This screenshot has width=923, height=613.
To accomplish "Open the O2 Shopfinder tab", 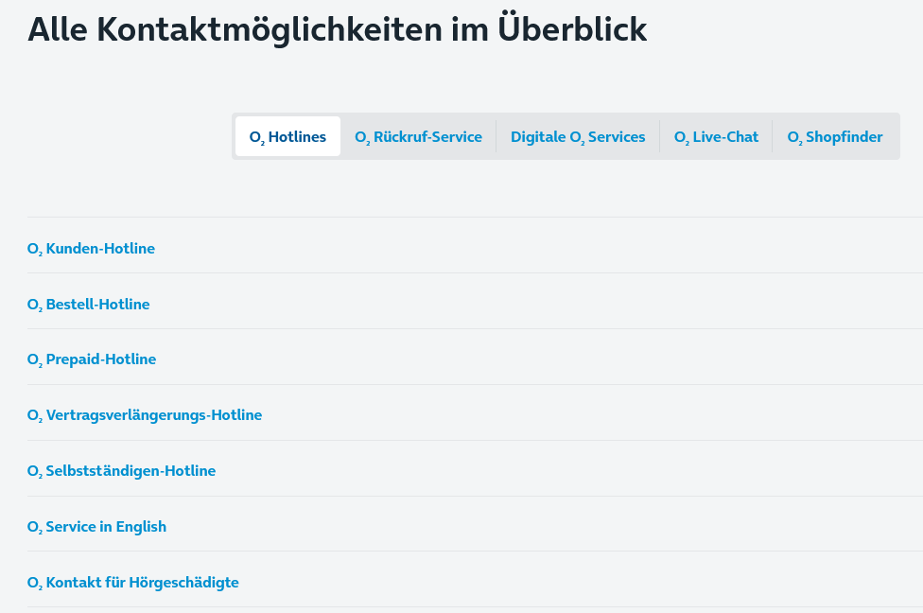I will coord(835,136).
